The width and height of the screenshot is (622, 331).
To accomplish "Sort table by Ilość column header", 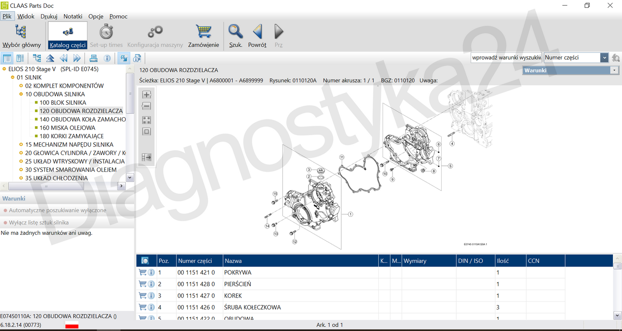I will tap(511, 261).
